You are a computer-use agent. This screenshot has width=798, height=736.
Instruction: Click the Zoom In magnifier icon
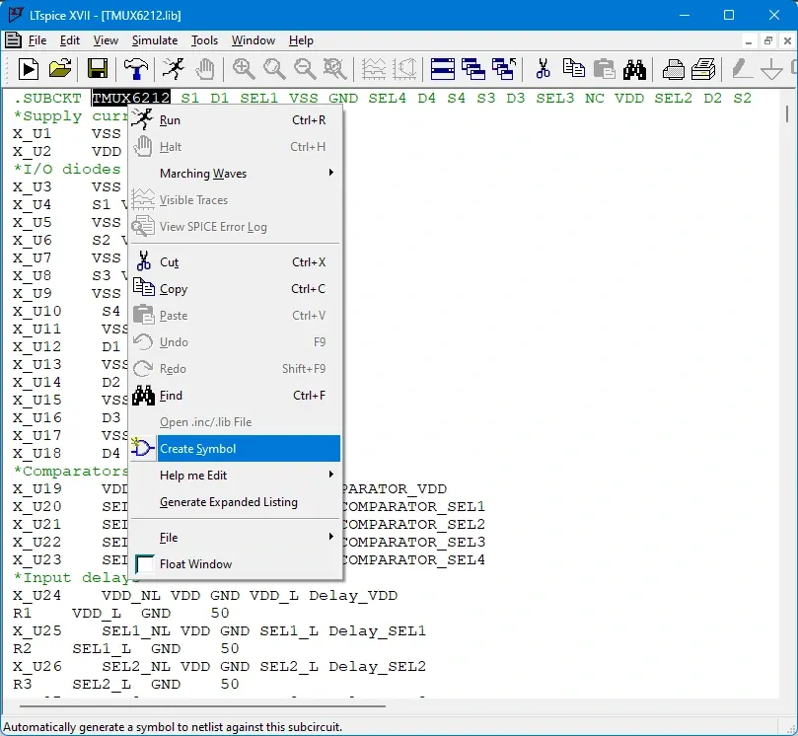click(x=244, y=69)
